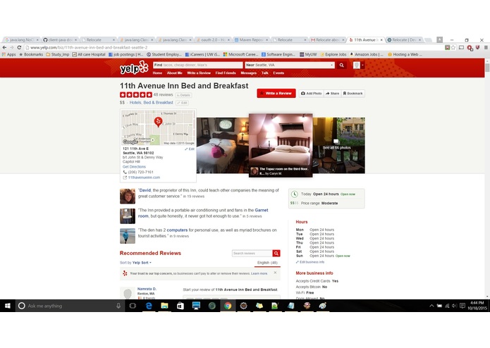Image resolution: width=490 pixels, height=348 pixels.
Task: Focus the Find search field
Action: point(198,65)
